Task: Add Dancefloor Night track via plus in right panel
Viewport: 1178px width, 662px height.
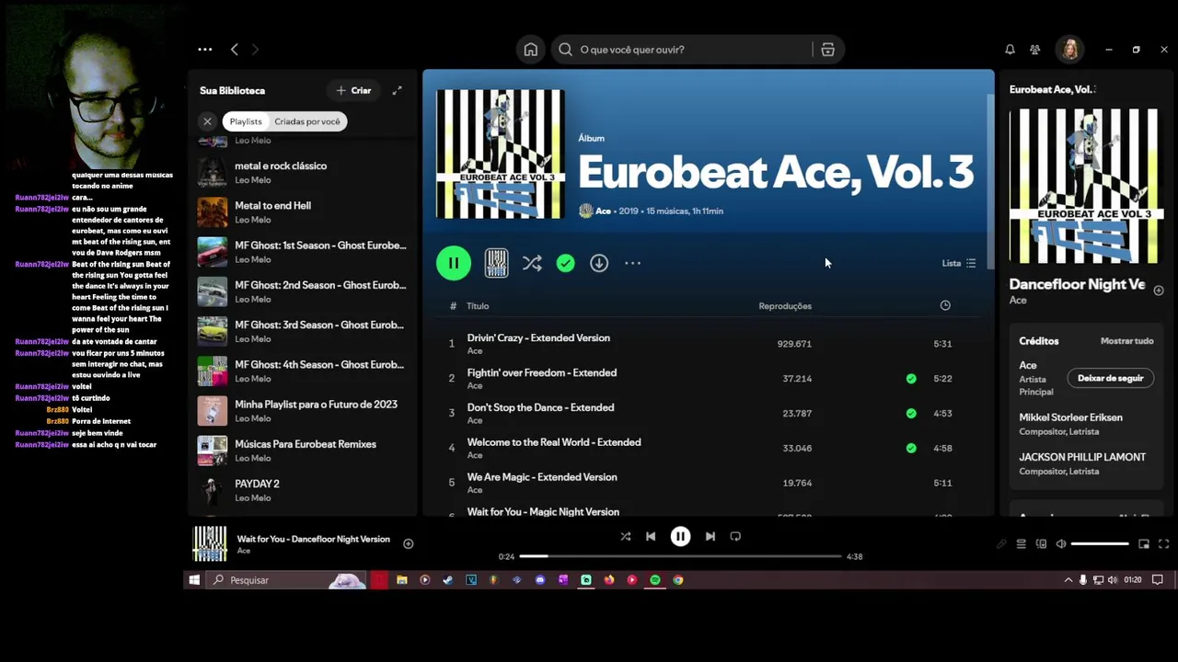Action: [1158, 291]
